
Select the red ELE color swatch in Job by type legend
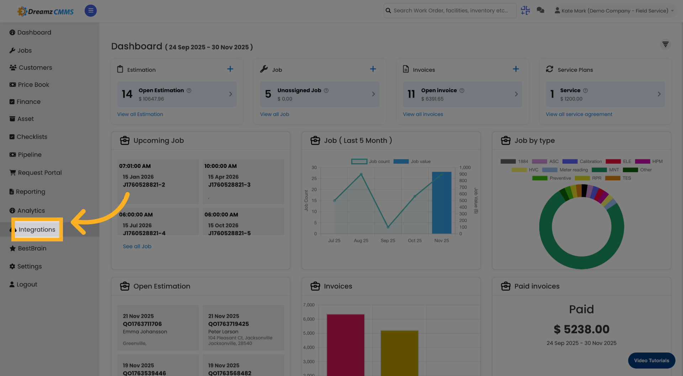(x=613, y=161)
